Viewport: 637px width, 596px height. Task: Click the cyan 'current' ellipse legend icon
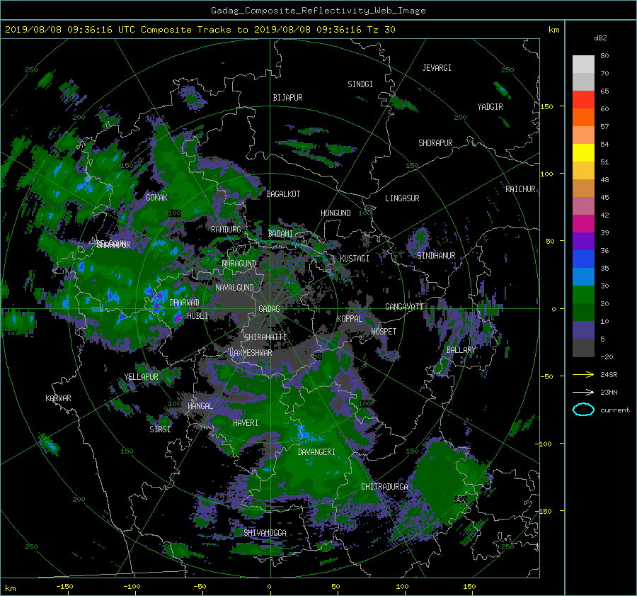(x=583, y=410)
